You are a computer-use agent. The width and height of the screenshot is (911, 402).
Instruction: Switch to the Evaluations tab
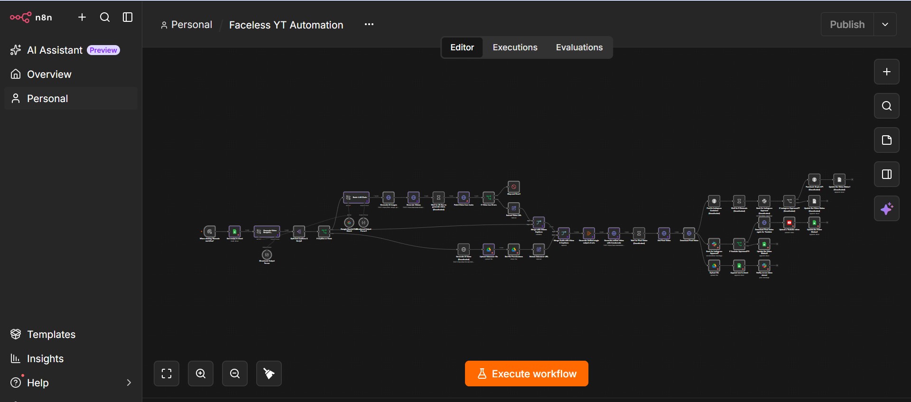pos(579,47)
